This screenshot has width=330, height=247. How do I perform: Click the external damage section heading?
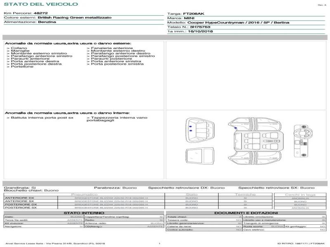[68, 44]
